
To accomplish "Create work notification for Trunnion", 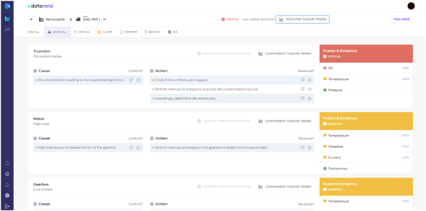I will point(224,53).
